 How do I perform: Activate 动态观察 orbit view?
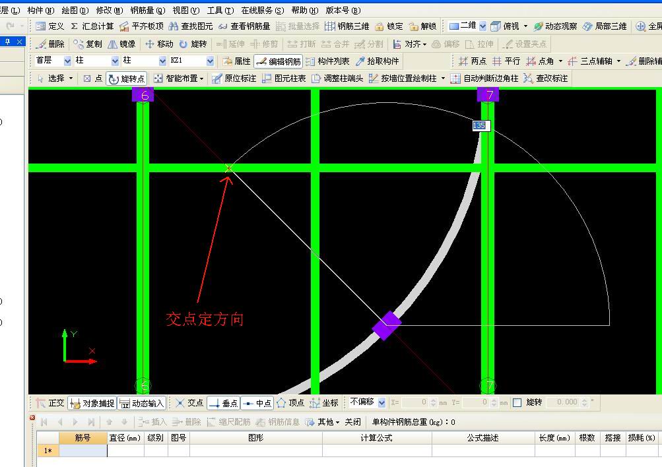(555, 26)
